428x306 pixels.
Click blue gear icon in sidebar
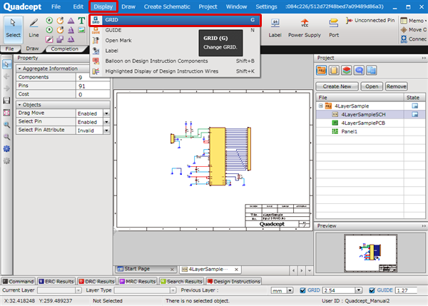(x=7, y=149)
